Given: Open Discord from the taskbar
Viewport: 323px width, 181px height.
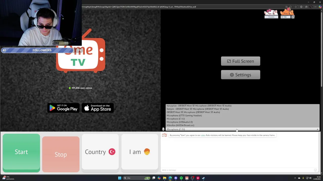Looking at the screenshot, I should pos(176,178).
